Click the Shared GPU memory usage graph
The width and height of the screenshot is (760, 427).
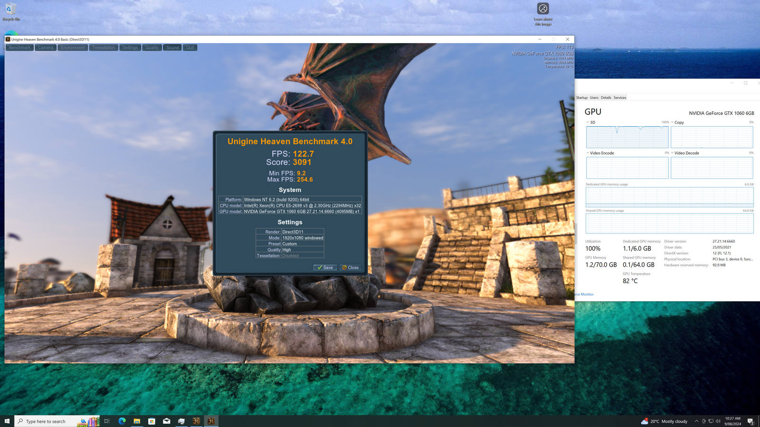pos(670,223)
